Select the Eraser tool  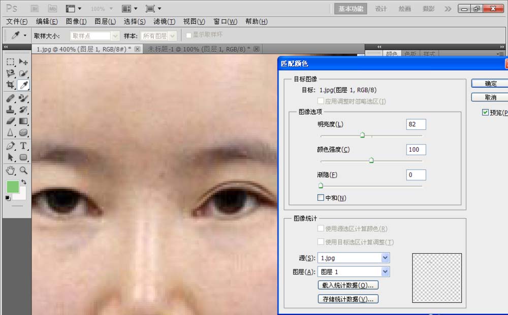click(x=11, y=121)
